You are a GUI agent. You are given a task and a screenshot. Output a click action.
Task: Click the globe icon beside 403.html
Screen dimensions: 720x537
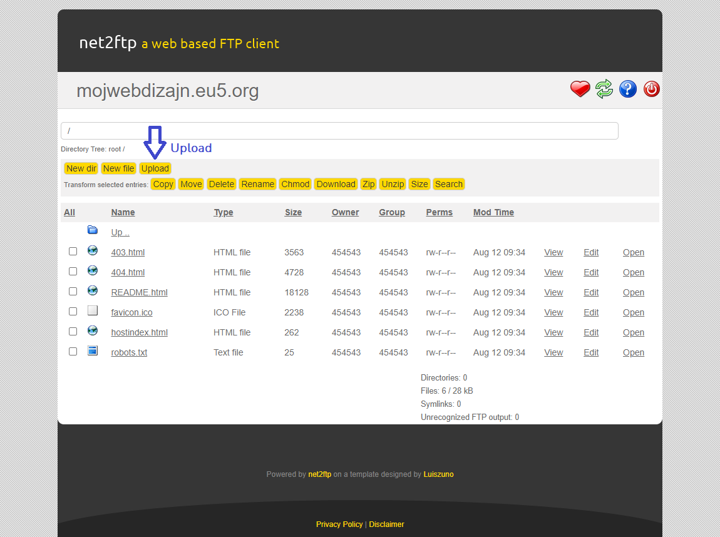(93, 250)
